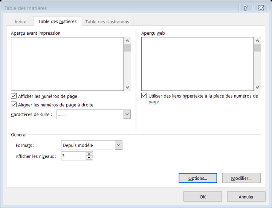Click the help question mark icon
The image size is (272, 208).
pyautogui.click(x=246, y=8)
